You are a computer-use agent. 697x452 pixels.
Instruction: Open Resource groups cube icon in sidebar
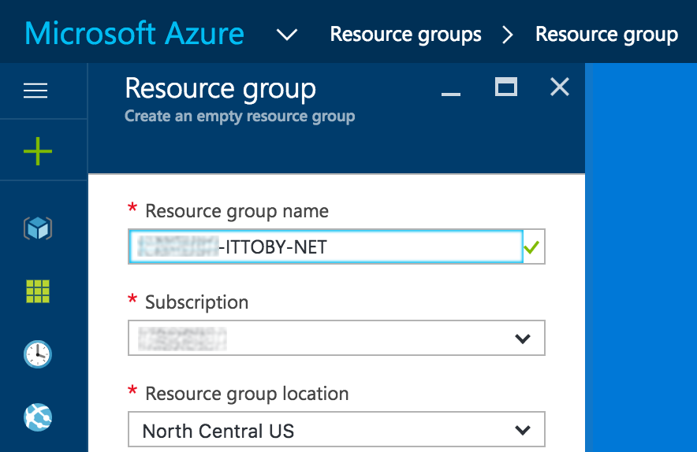[37, 229]
